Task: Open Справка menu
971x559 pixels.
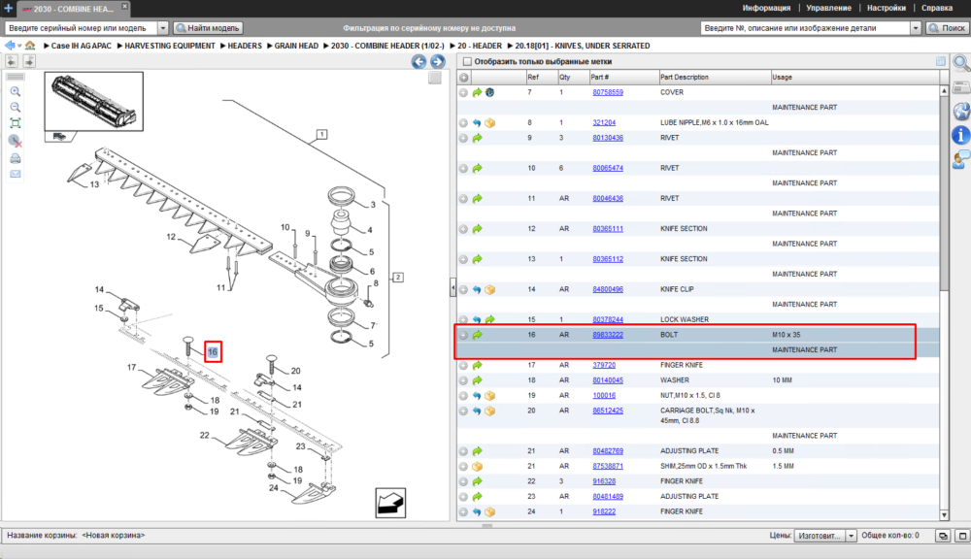Action: pos(936,8)
